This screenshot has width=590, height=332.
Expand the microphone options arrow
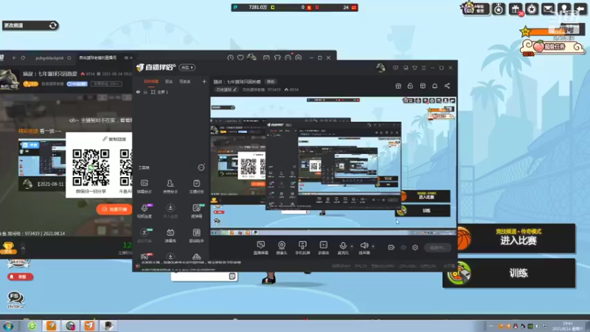coord(352,246)
